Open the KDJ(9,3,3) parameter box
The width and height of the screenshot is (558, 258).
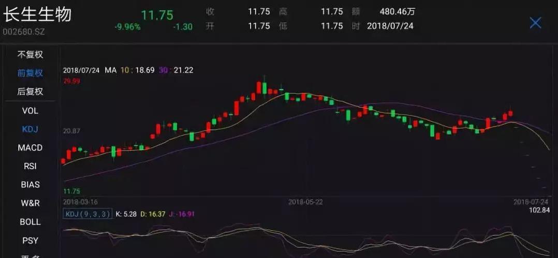pos(87,214)
